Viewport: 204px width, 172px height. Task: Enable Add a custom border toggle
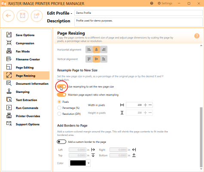click(61, 142)
